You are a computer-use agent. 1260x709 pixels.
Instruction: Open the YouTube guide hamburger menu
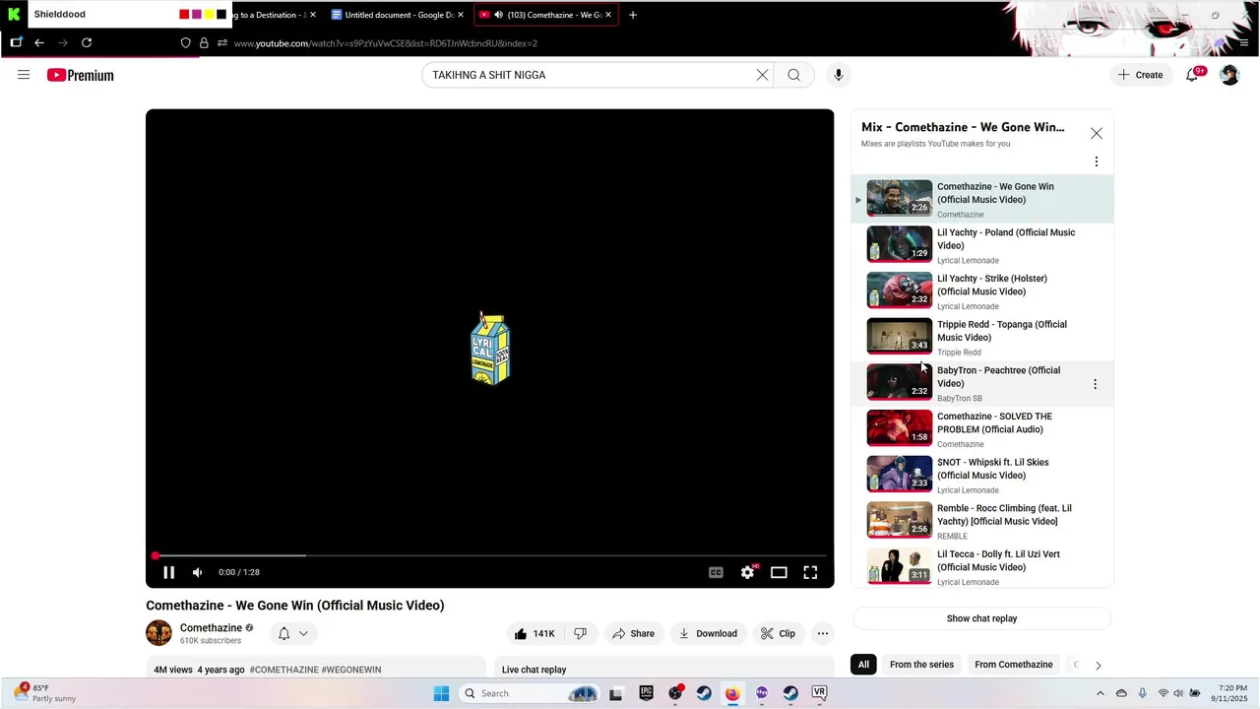pyautogui.click(x=24, y=75)
